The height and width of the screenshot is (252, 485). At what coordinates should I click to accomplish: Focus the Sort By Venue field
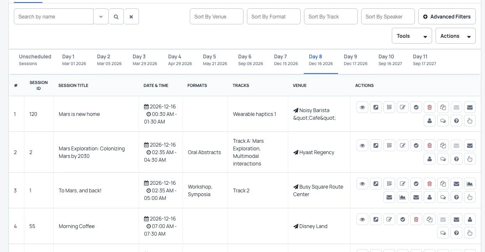[x=217, y=17]
